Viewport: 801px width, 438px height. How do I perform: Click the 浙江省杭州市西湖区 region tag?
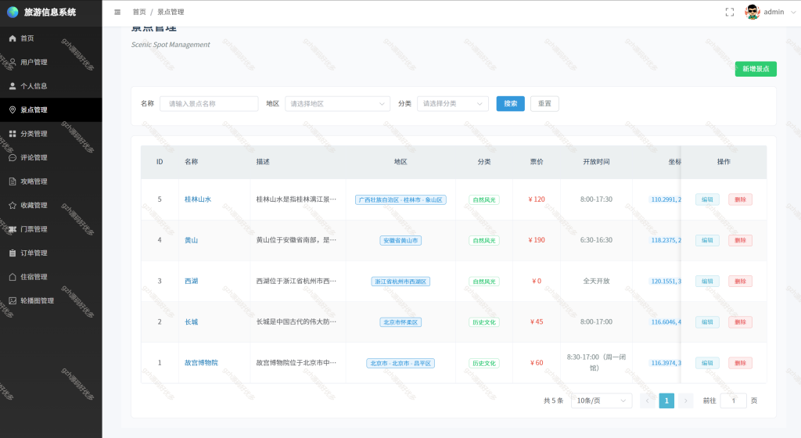pos(400,282)
